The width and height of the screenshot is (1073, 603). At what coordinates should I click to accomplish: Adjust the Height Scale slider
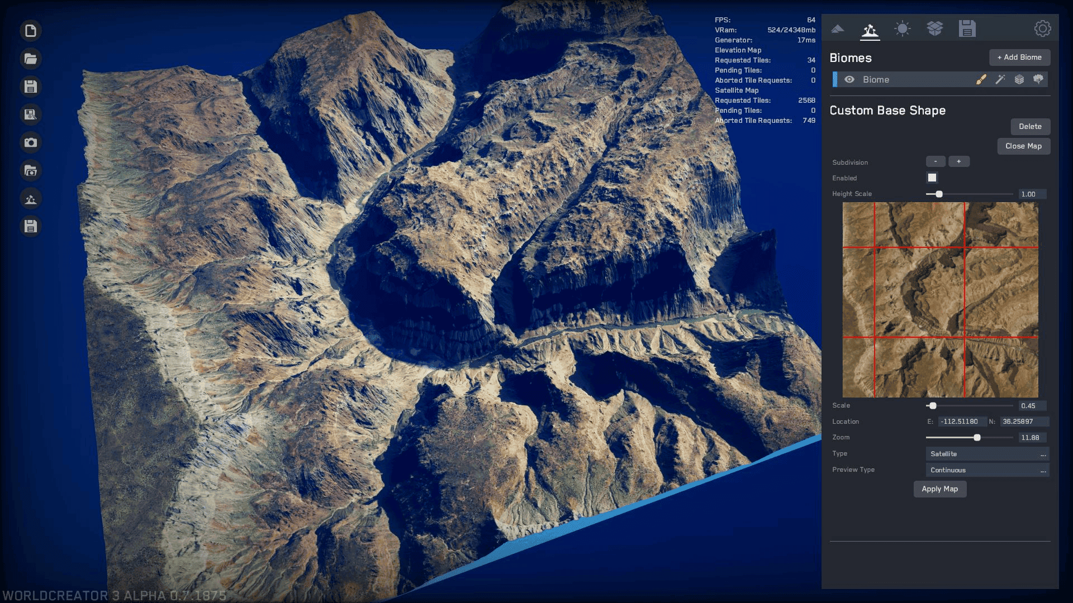coord(938,194)
